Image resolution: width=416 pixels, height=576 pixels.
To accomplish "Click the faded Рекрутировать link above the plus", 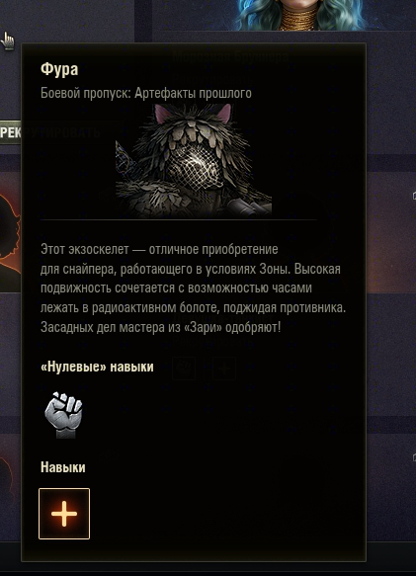I will (213, 342).
